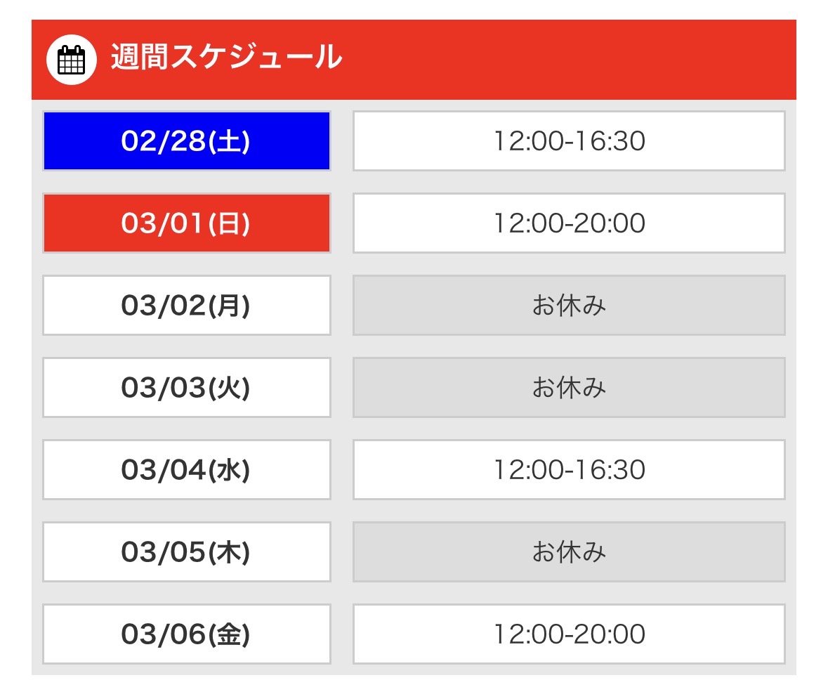Click the 土 Saturday label in blue cell

click(230, 141)
